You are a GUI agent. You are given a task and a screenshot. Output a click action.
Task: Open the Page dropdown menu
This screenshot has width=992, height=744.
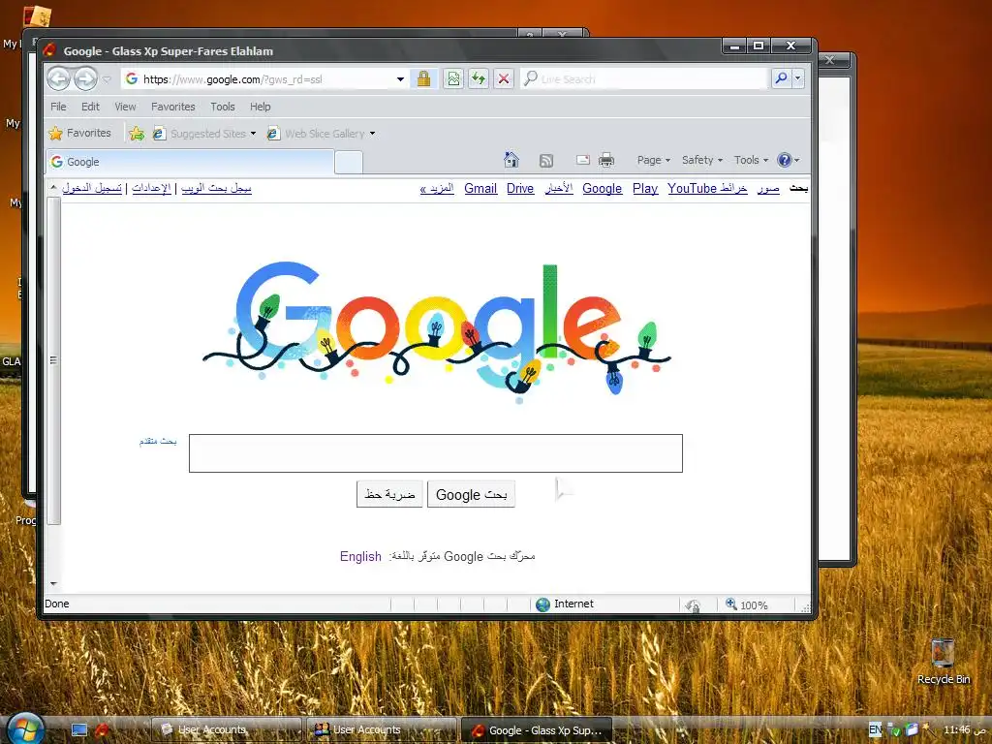click(654, 160)
